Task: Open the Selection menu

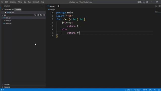Action: point(13,2)
